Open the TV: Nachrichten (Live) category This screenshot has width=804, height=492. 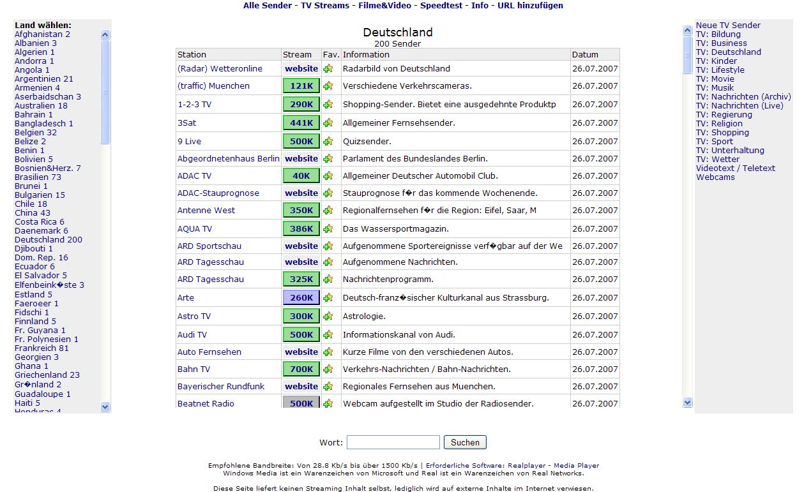tap(739, 106)
